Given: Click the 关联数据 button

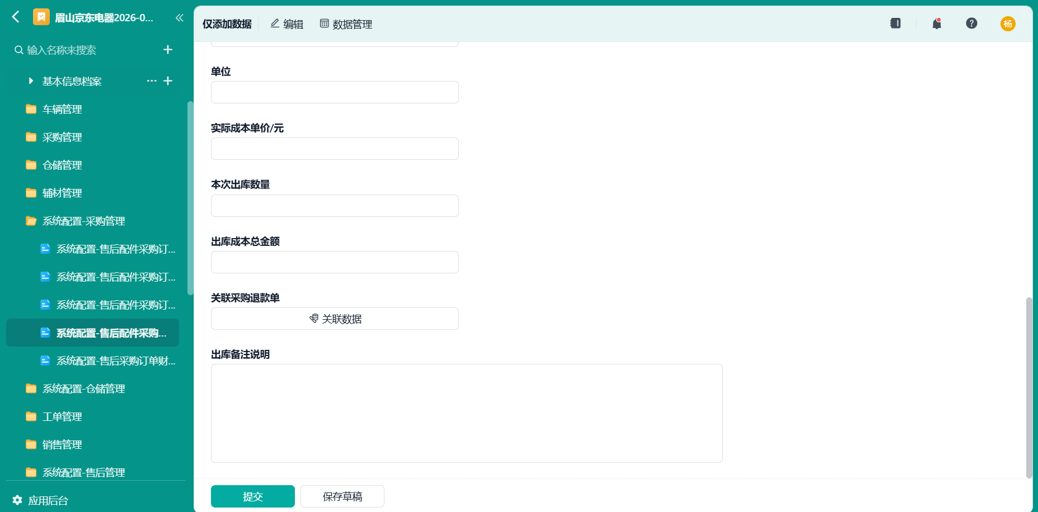Looking at the screenshot, I should tap(335, 319).
